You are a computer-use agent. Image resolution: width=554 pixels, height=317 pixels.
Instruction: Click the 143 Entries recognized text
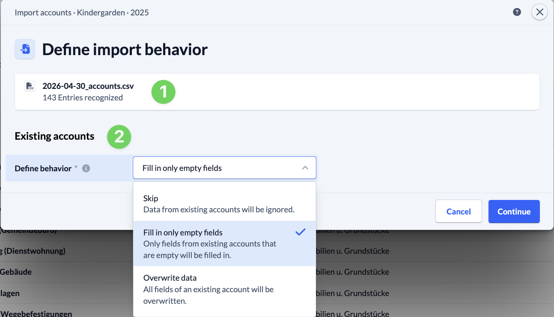coord(83,98)
